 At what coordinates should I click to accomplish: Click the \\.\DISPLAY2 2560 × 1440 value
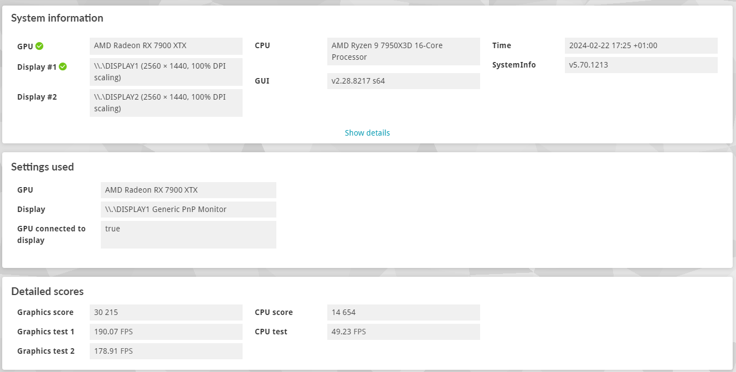(166, 103)
